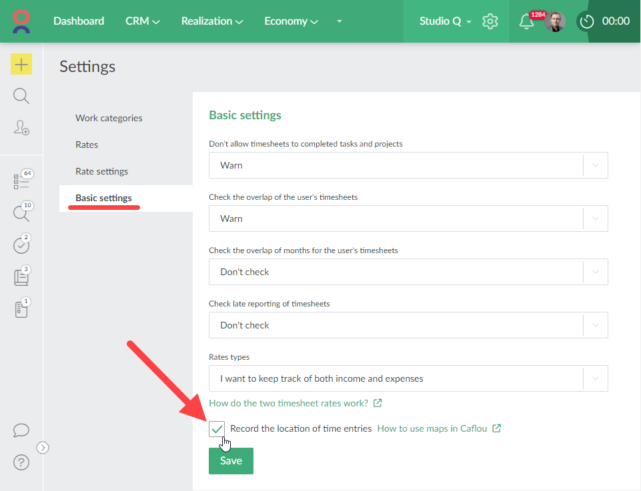Viewport: 641px width, 491px height.
Task: Open the help question mark icon
Action: [x=21, y=462]
